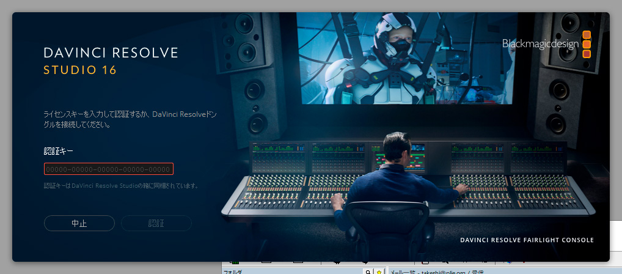The image size is (622, 274).
Task: Click the 'DAVINCI RESOLVE FAIRLIGHT CONSOLE' caption
Action: coord(527,240)
